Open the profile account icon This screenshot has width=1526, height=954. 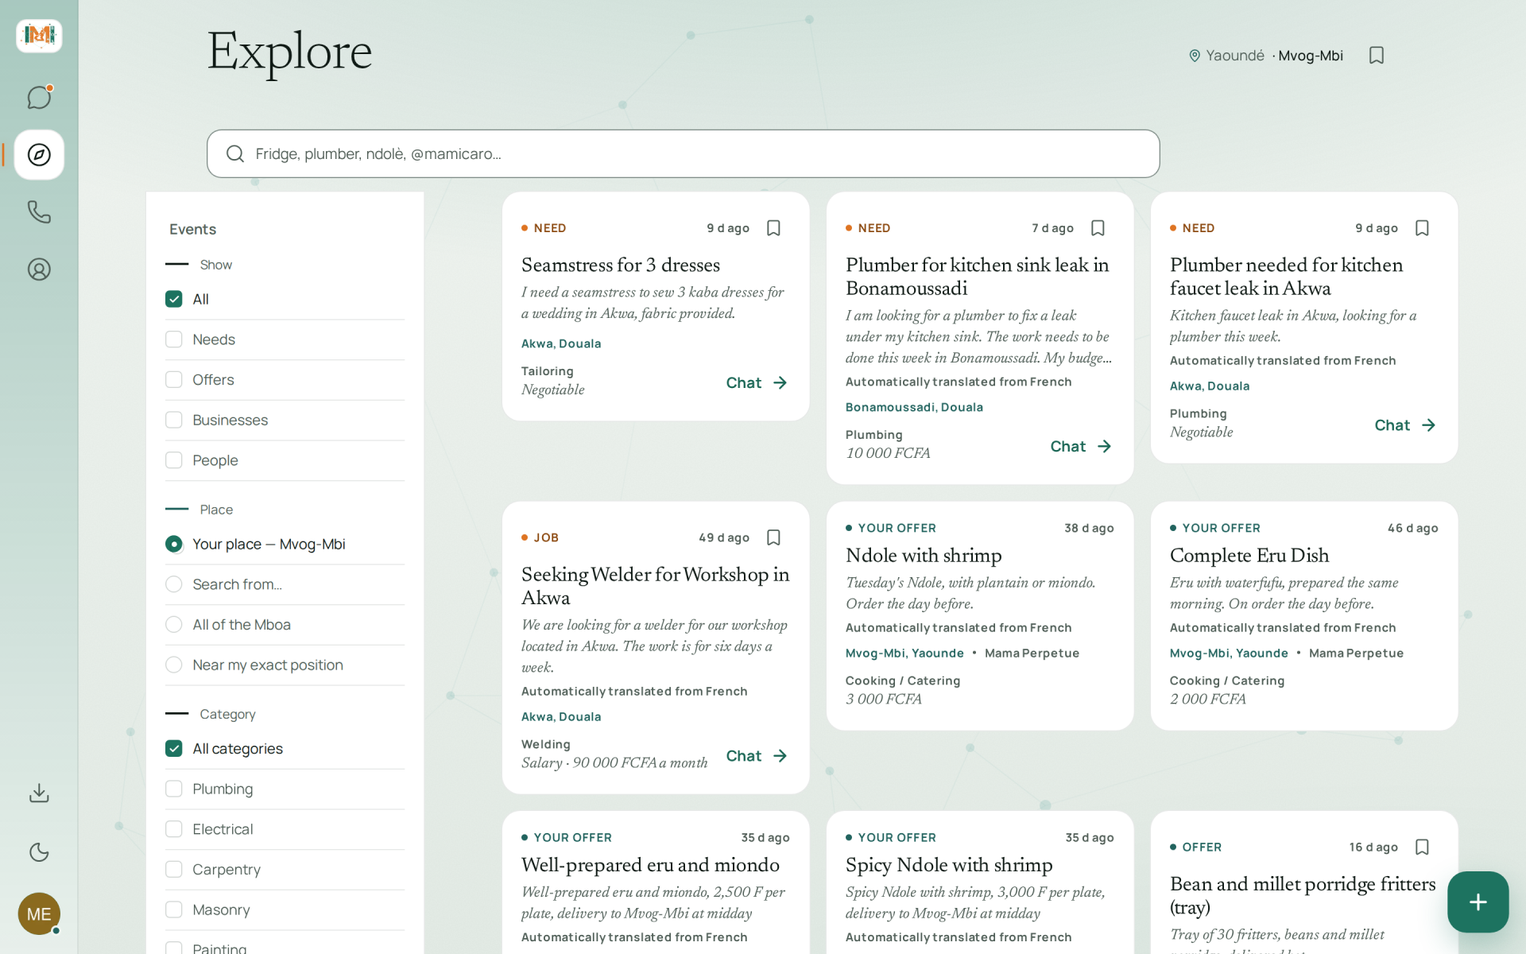39,270
